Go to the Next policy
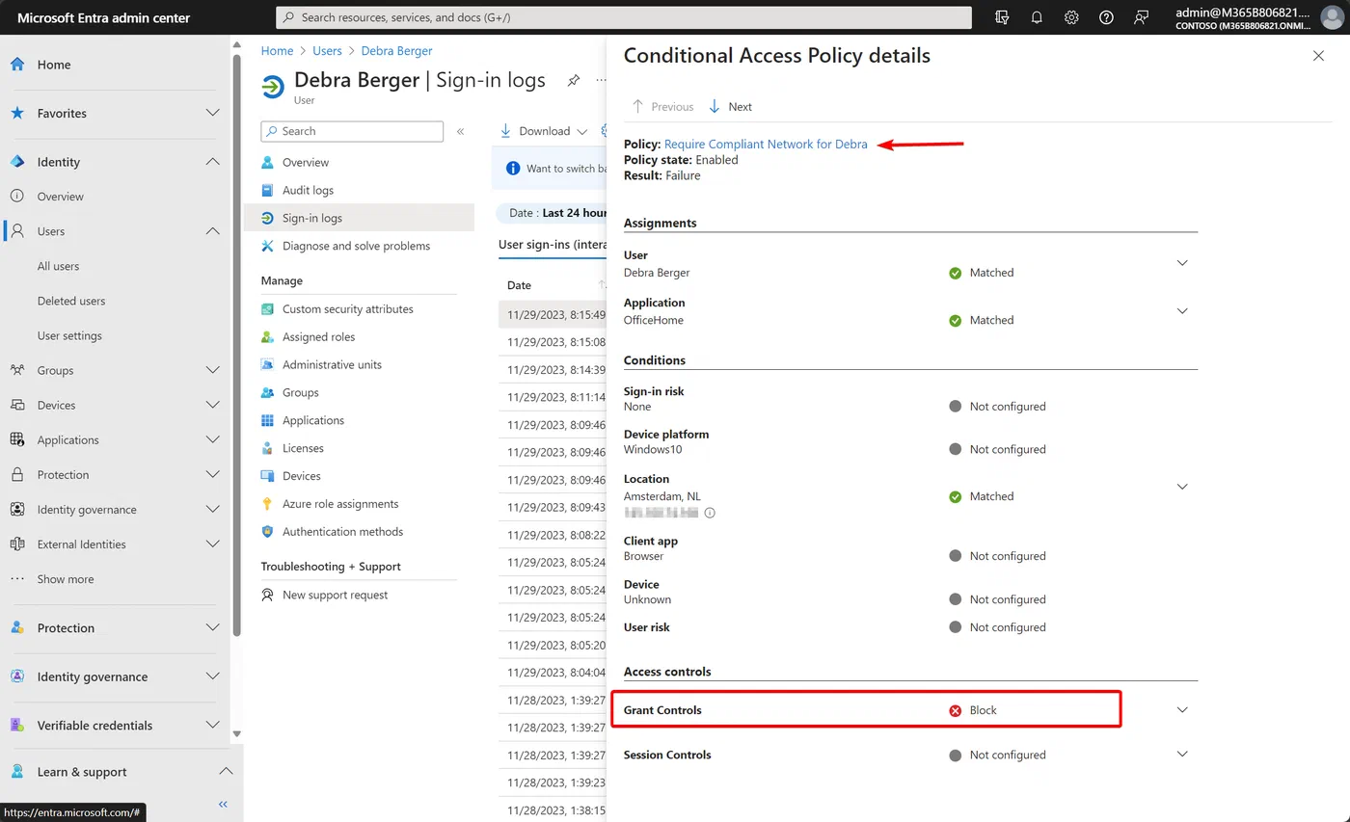The width and height of the screenshot is (1350, 822). tap(731, 107)
